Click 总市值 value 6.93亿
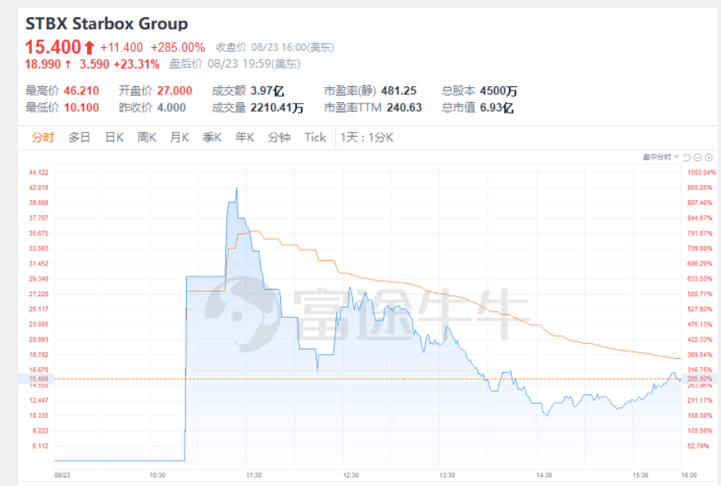 coord(496,108)
